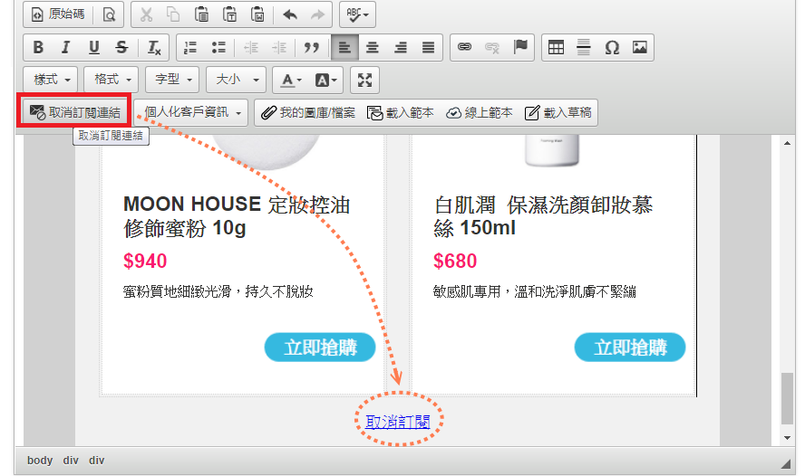Click the preview document icon
This screenshot has height=476, width=805.
click(x=109, y=14)
